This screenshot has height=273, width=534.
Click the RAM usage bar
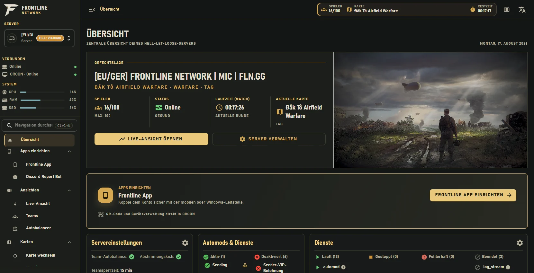[42, 100]
